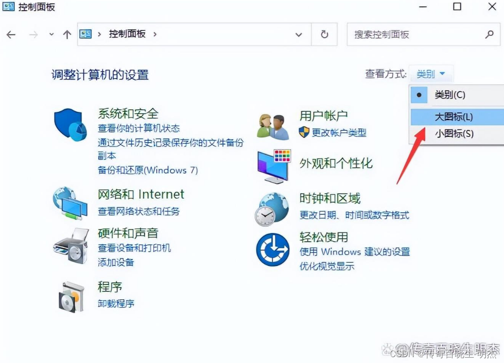The height and width of the screenshot is (363, 504).
Task: Open the Hardware and Sound printer icon
Action: [x=71, y=246]
